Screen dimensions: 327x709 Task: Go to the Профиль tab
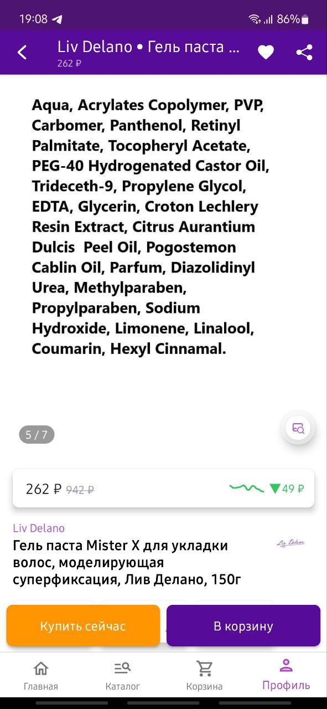click(286, 675)
